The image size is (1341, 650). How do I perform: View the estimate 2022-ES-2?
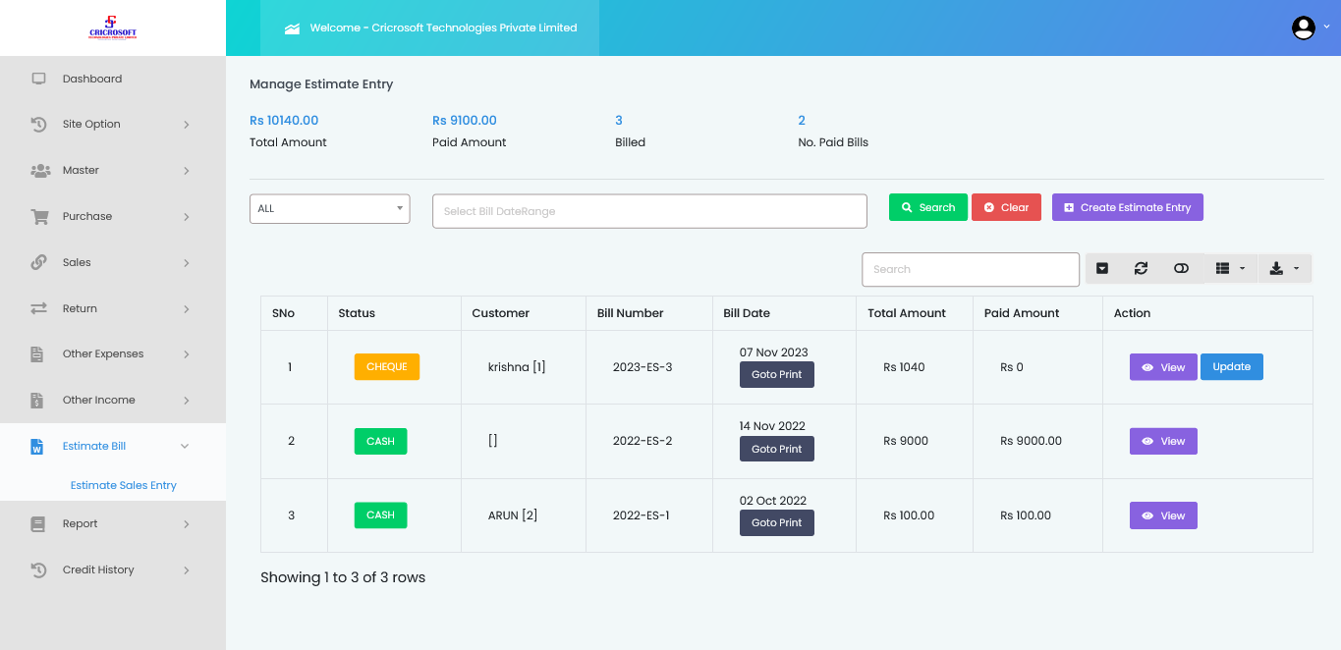click(x=1163, y=441)
